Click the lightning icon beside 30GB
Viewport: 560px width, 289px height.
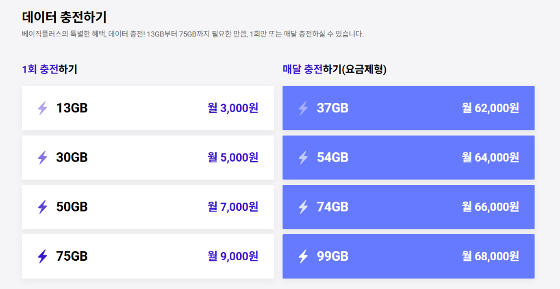coord(42,157)
